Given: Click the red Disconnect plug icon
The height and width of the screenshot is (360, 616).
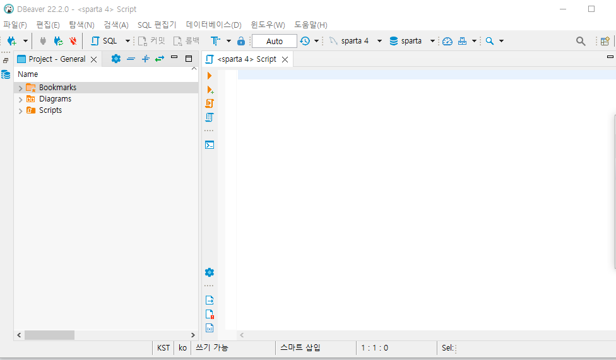Looking at the screenshot, I should (73, 41).
